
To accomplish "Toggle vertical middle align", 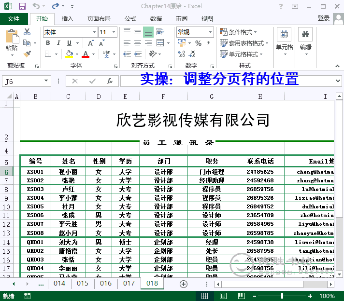I will [x=138, y=32].
